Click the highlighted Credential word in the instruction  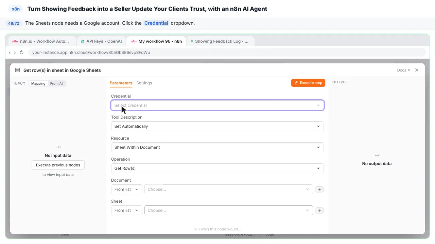pyautogui.click(x=156, y=23)
